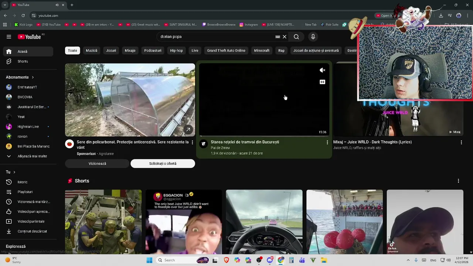This screenshot has width=473, height=266.
Task: Open the Shorts shelf three-dot menu
Action: 459,181
